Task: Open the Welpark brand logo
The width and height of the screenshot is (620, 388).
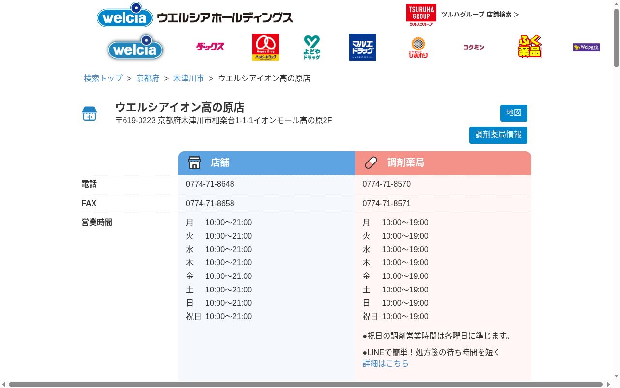Action: coord(586,47)
